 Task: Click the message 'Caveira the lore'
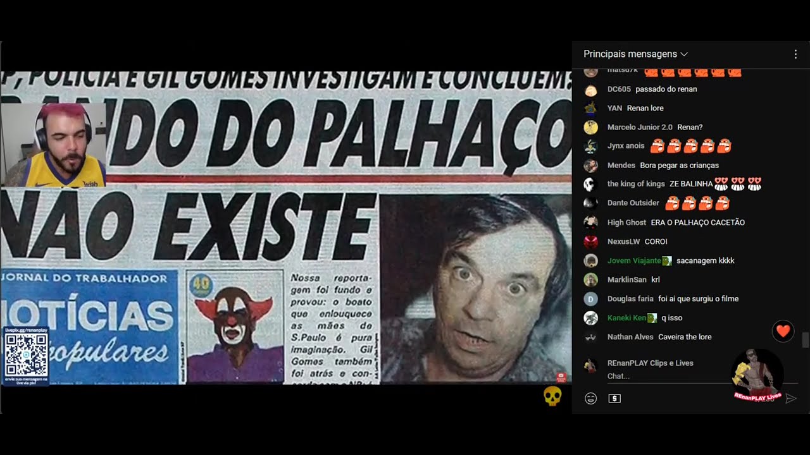pos(685,337)
